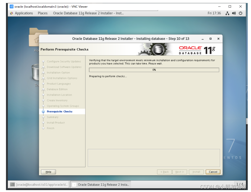Click the database gear graphic in header
251x192 pixels.
point(158,50)
